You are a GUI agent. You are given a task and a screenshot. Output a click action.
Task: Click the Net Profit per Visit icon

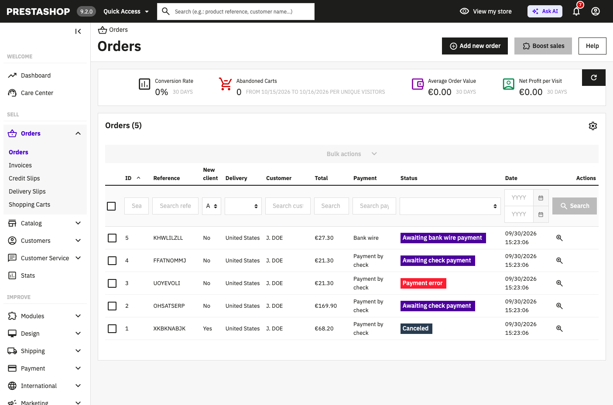(509, 84)
